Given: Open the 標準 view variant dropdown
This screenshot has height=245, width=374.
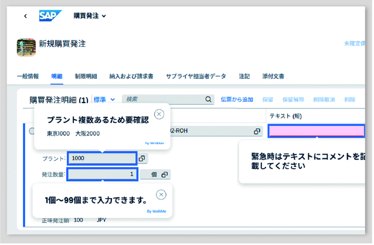Looking at the screenshot, I should [104, 100].
